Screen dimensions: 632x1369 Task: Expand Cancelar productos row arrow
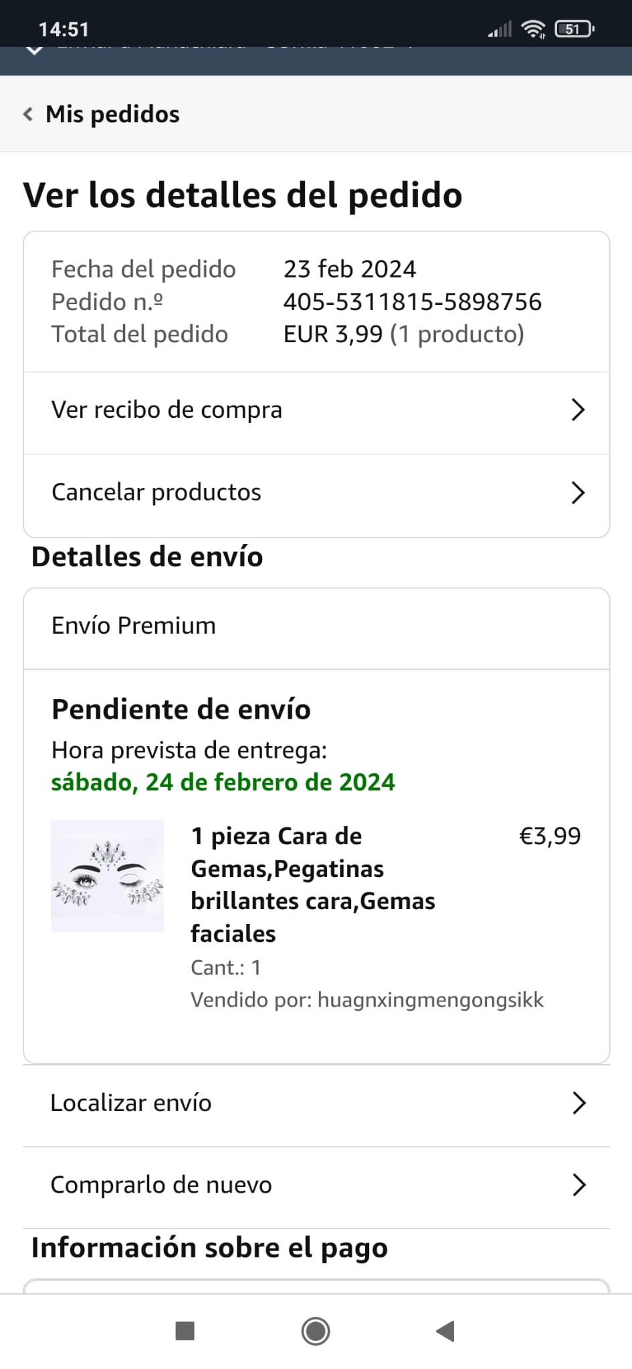coord(578,493)
